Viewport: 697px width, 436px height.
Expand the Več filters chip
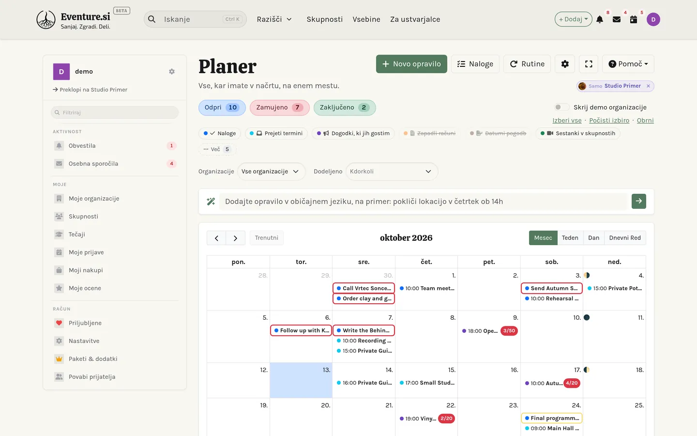[216, 149]
